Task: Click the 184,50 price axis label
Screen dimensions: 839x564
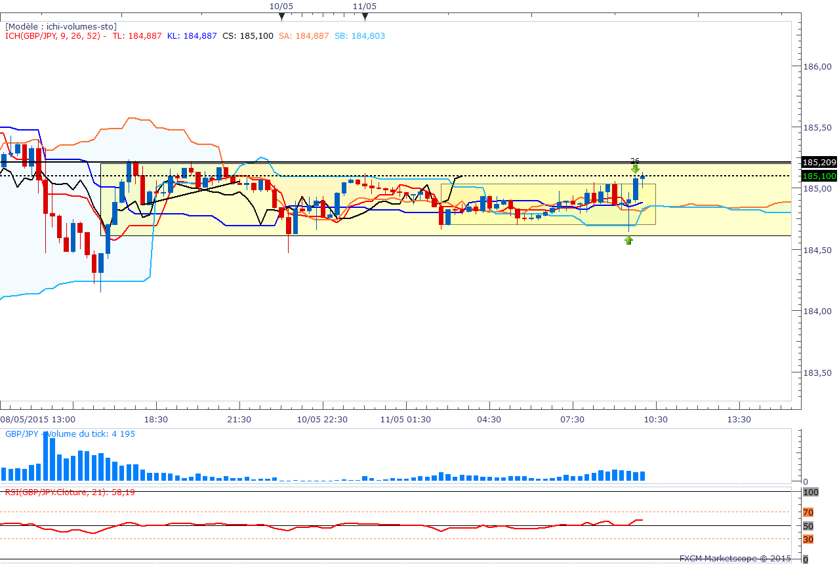Action: click(817, 250)
